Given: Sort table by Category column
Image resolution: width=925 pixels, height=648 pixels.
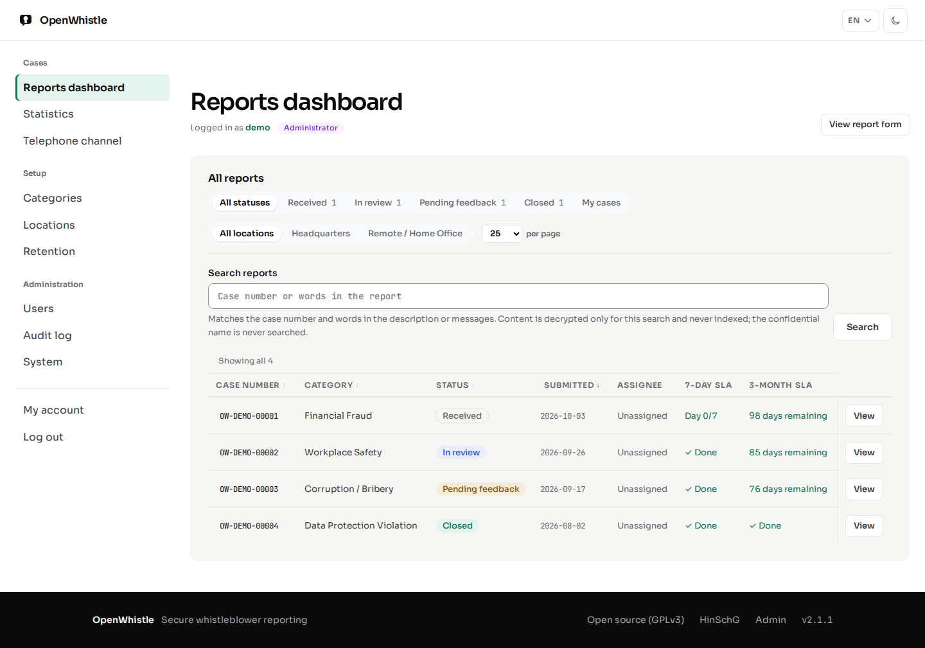Looking at the screenshot, I should click(x=331, y=385).
